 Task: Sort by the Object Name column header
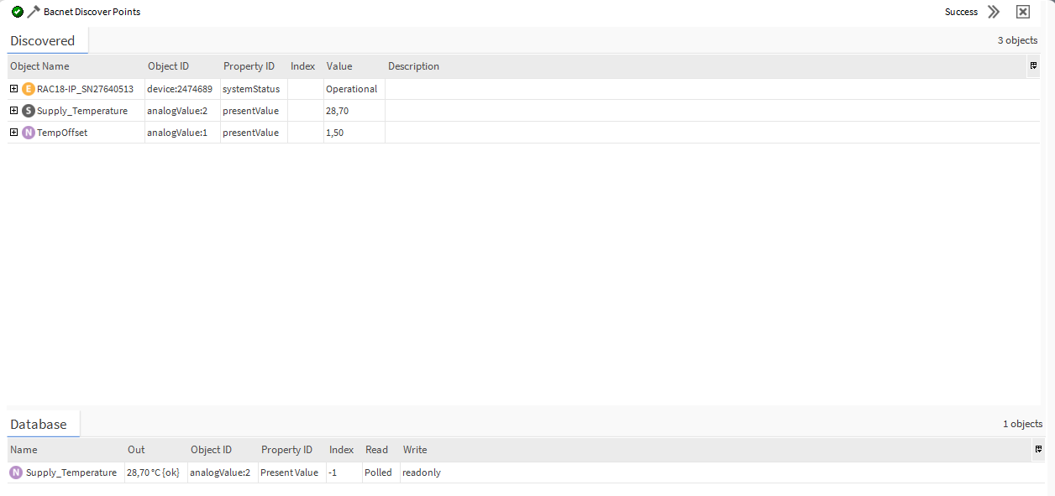coord(39,66)
